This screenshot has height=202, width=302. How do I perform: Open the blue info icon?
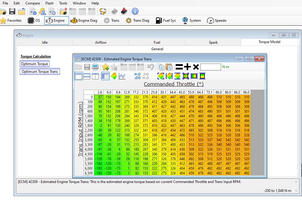coord(135,11)
